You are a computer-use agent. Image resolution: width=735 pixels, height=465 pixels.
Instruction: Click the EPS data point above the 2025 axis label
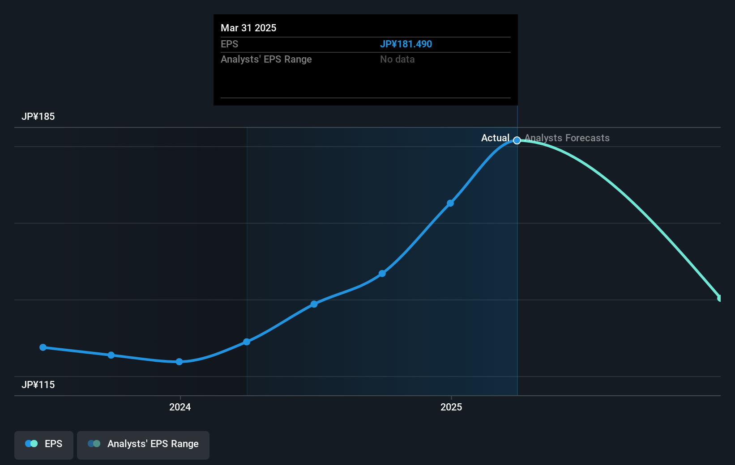click(x=450, y=203)
